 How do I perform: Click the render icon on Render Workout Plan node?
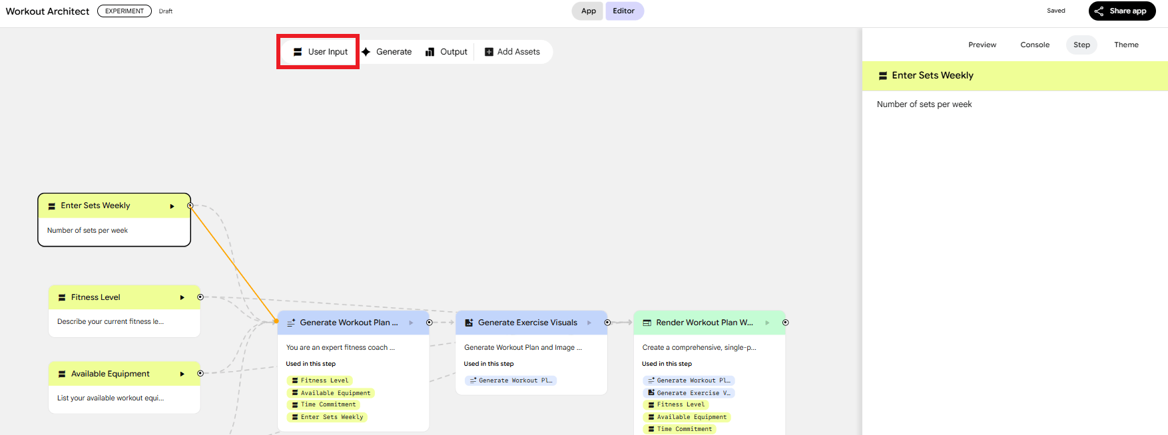(647, 323)
